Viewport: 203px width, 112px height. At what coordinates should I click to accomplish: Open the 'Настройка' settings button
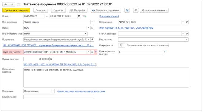[x=78, y=10]
